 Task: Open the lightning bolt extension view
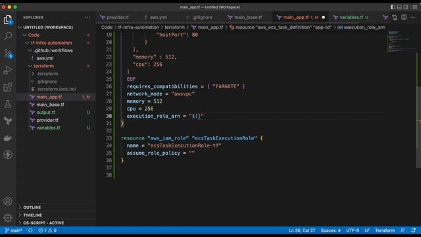click(x=8, y=155)
